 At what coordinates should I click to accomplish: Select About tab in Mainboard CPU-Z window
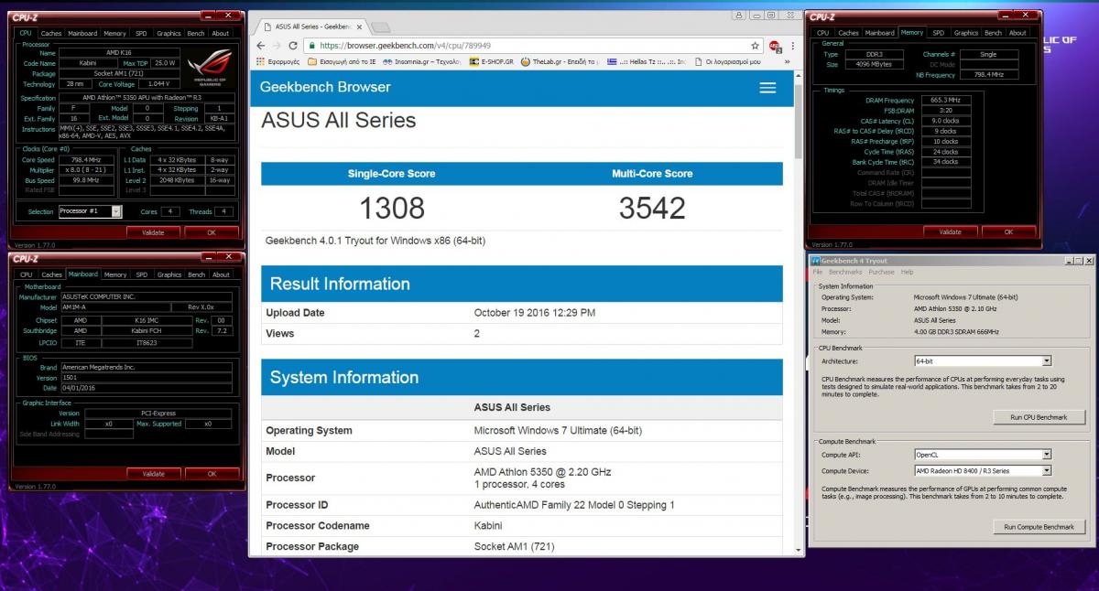221,274
